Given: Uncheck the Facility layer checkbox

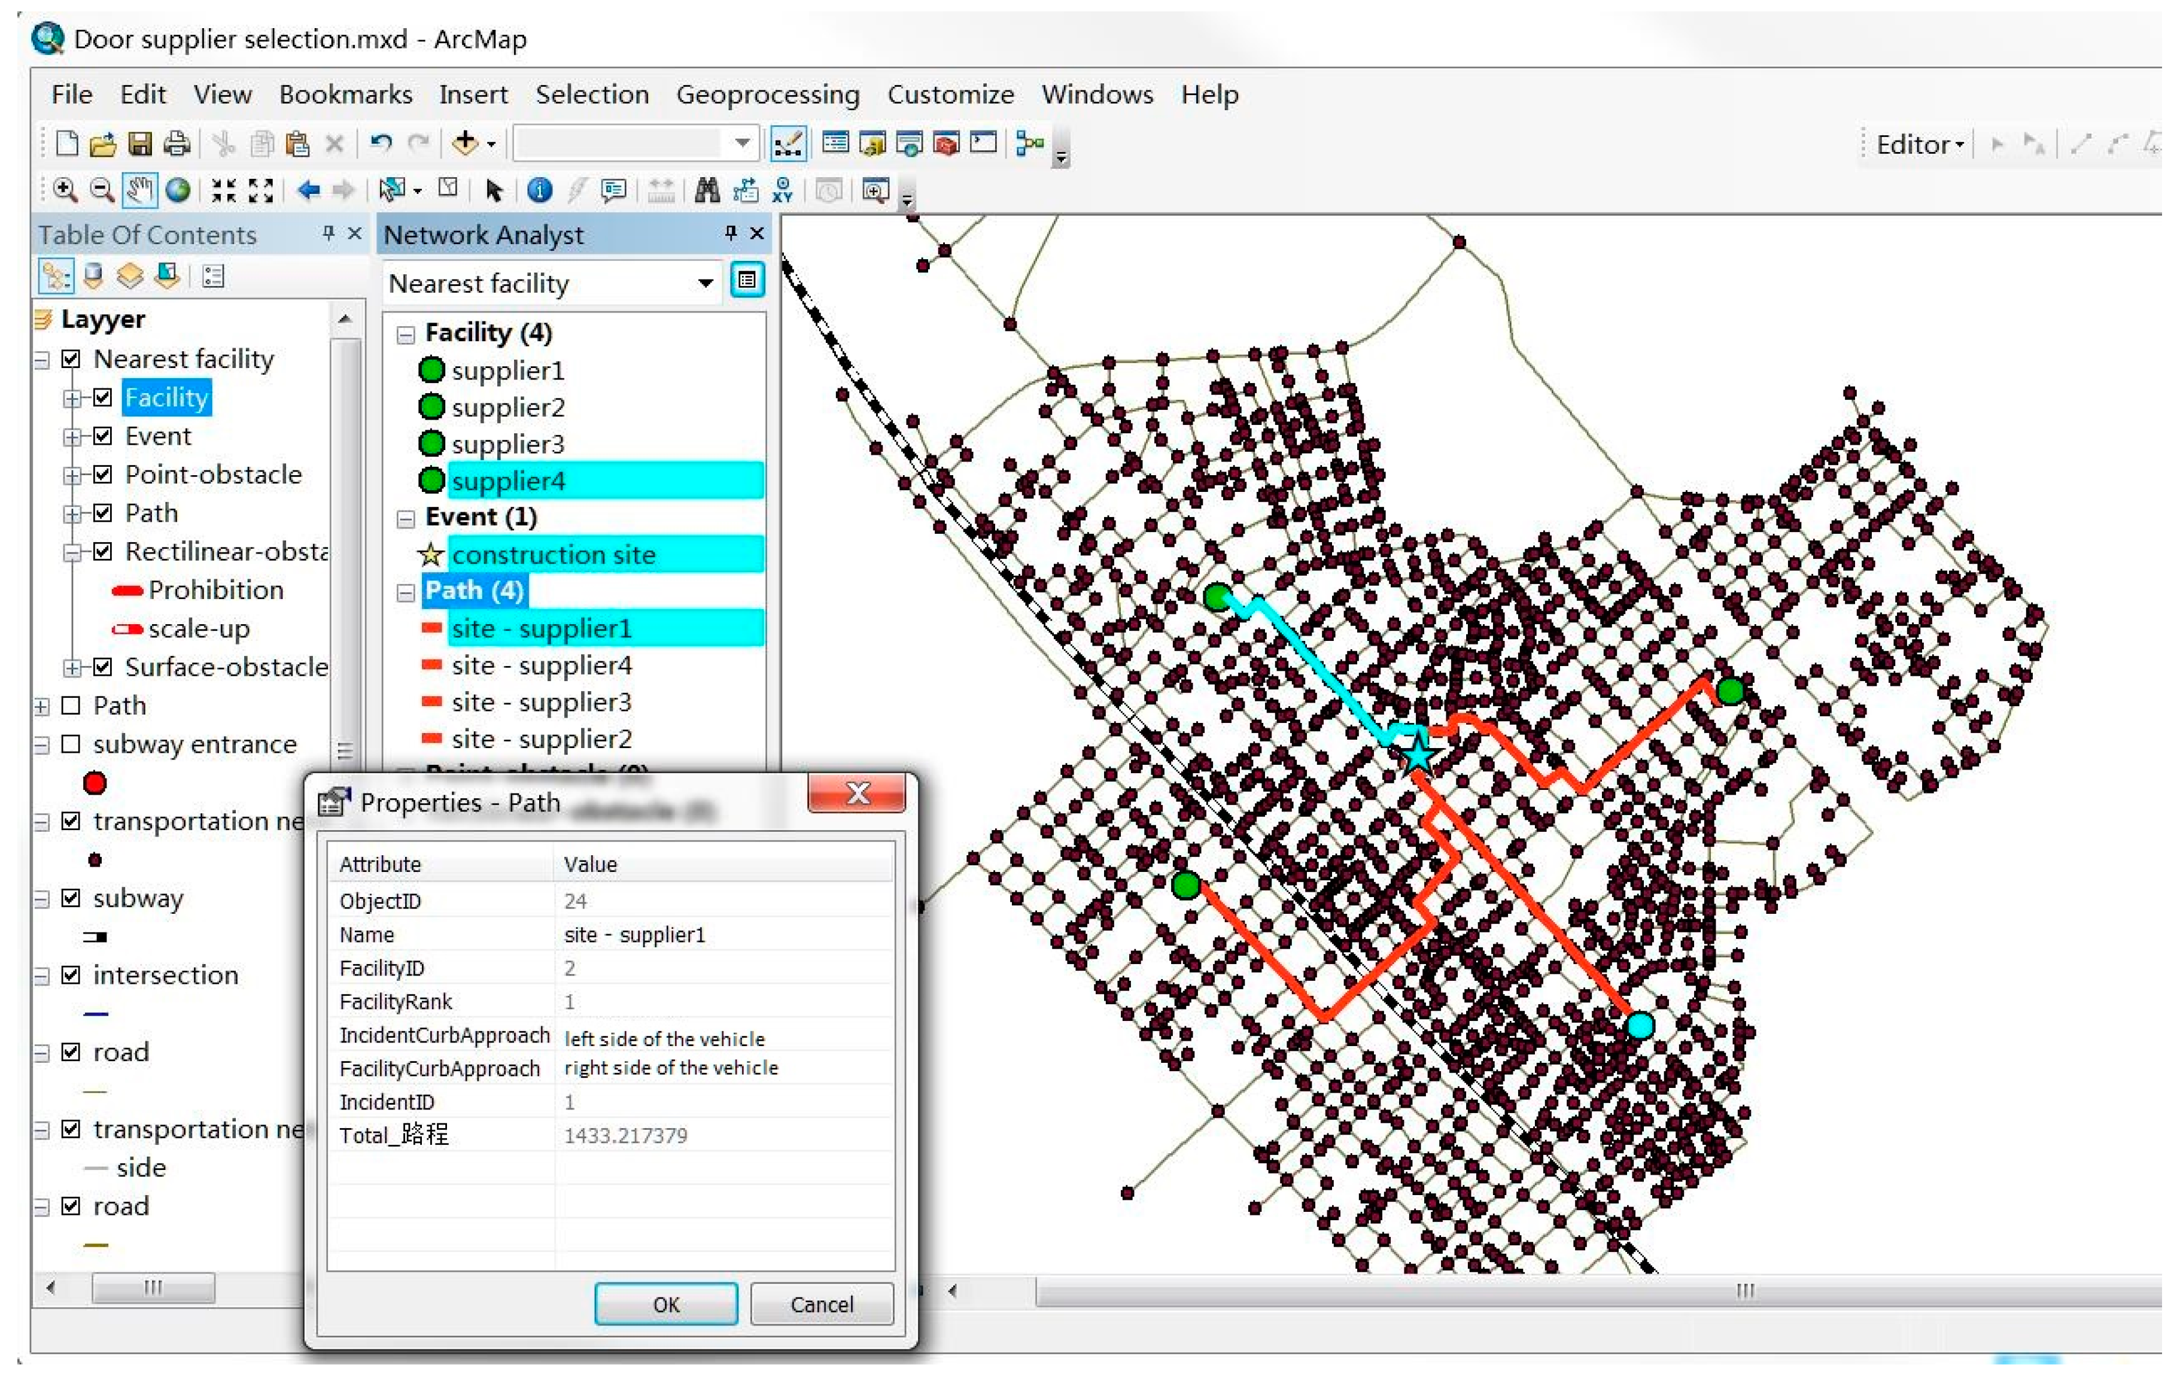Looking at the screenshot, I should coord(103,398).
